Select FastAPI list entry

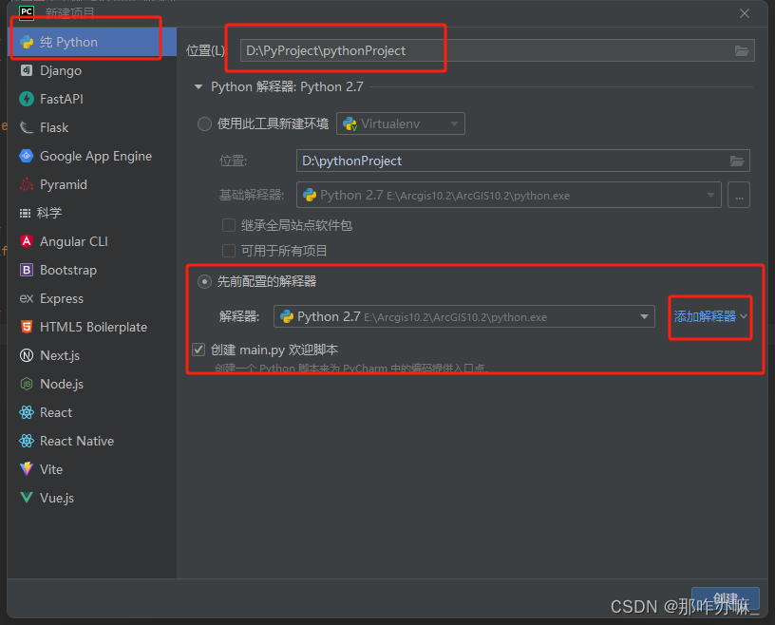tap(92, 99)
